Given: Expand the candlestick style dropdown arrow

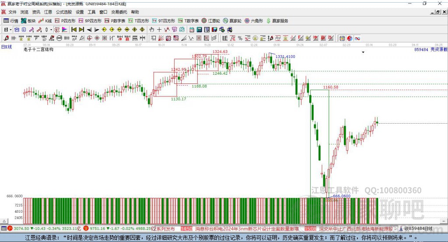Looking at the screenshot, I should click(51, 30).
